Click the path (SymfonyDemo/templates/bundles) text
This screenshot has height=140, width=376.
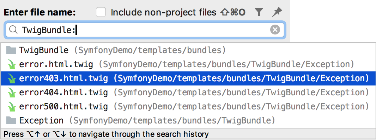tap(150, 51)
